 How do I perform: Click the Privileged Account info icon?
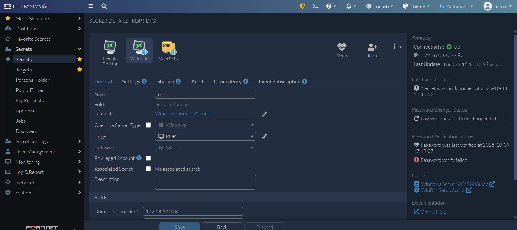point(139,158)
